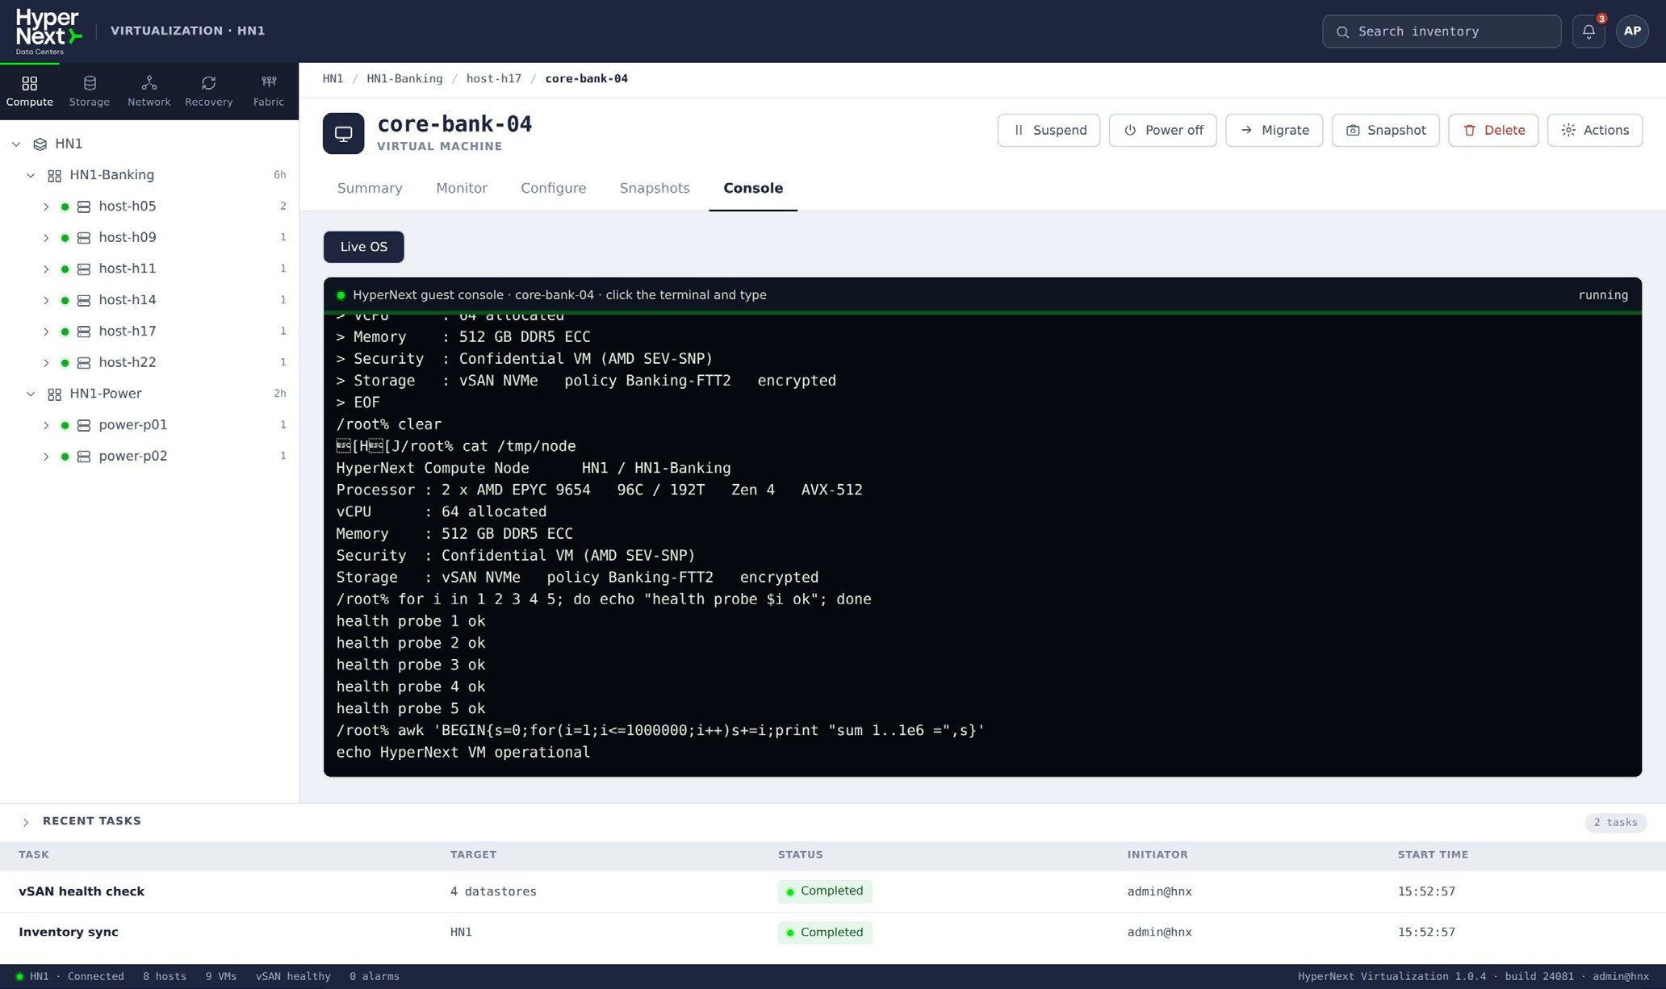
Task: Focus the Search inventory field
Action: 1442,31
